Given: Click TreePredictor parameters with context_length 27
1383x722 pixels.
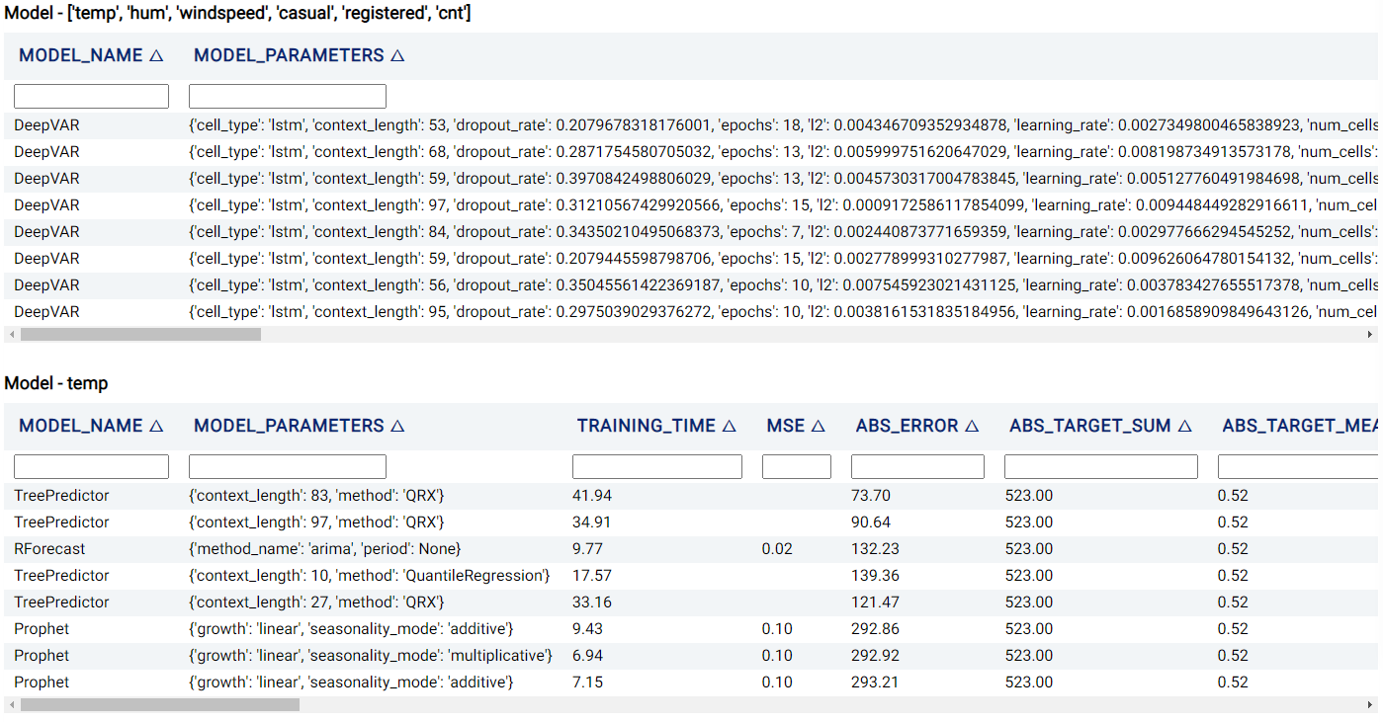Looking at the screenshot, I should pyautogui.click(x=316, y=602).
